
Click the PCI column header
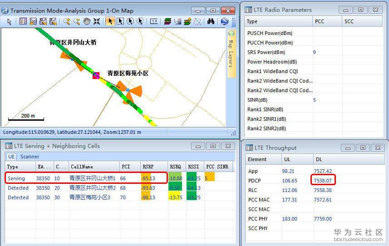click(x=130, y=167)
